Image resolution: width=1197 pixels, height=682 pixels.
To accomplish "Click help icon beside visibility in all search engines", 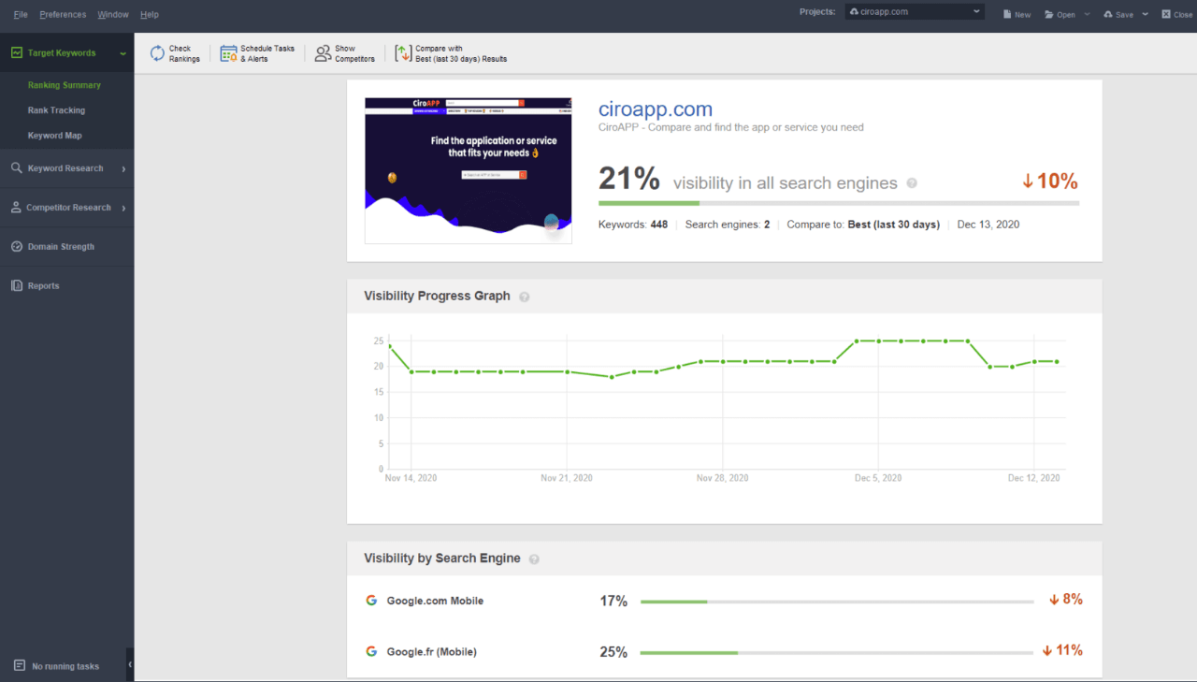I will coord(912,183).
